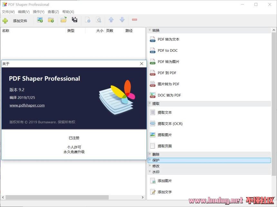The width and height of the screenshot is (277, 207).
Task: Open the 操作(Y) menu
Action: click(39, 12)
